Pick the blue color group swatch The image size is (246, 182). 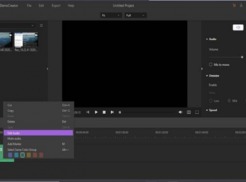pos(16,155)
